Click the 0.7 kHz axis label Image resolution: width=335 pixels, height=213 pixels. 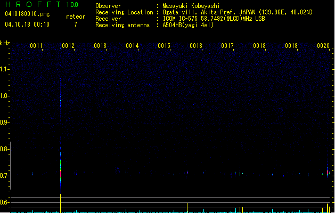4,176
